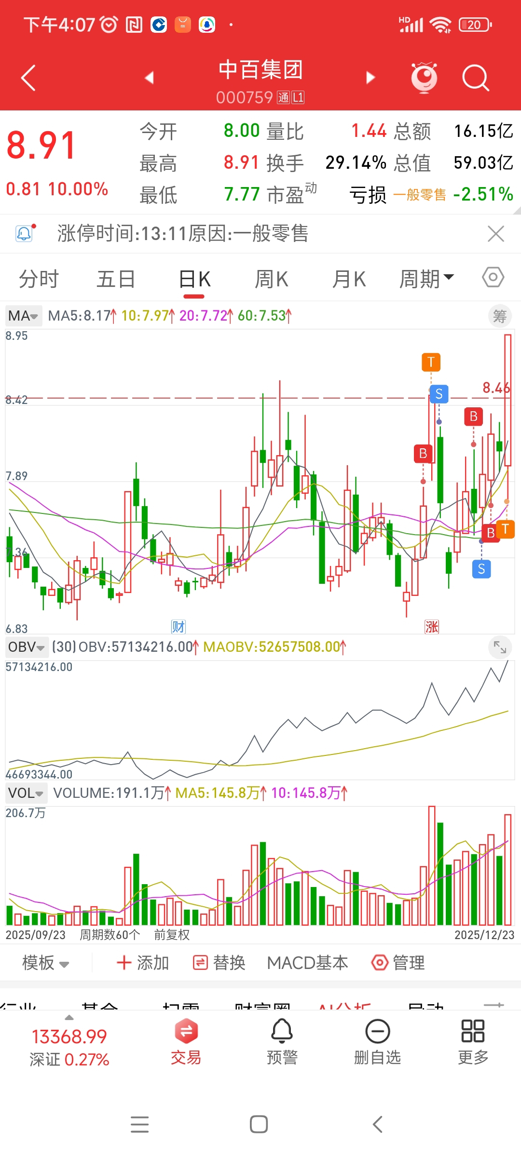
Task: Open 交易 trade icon
Action: pyautogui.click(x=186, y=1041)
